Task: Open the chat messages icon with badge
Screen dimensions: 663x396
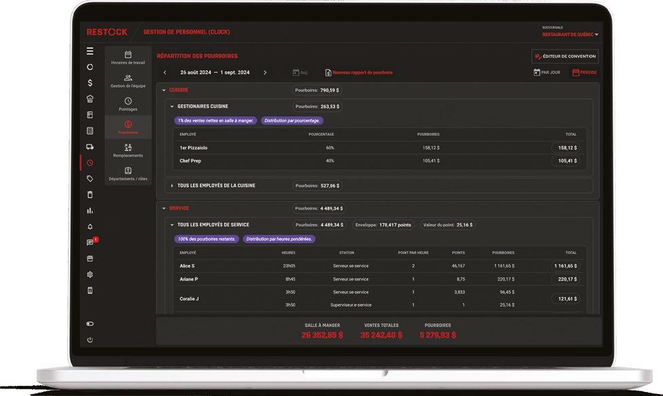Action: click(x=91, y=241)
